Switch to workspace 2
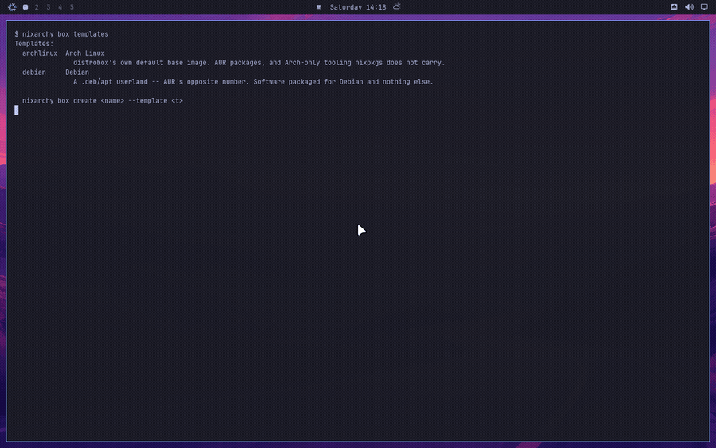Viewport: 716px width, 448px height. coord(37,7)
